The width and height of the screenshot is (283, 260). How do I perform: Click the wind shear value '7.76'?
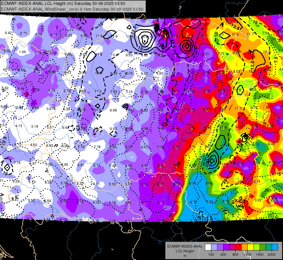tap(17, 163)
